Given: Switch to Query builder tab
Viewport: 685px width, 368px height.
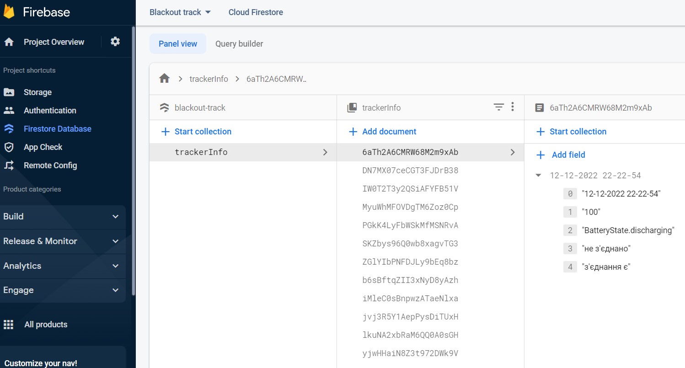Looking at the screenshot, I should (239, 44).
